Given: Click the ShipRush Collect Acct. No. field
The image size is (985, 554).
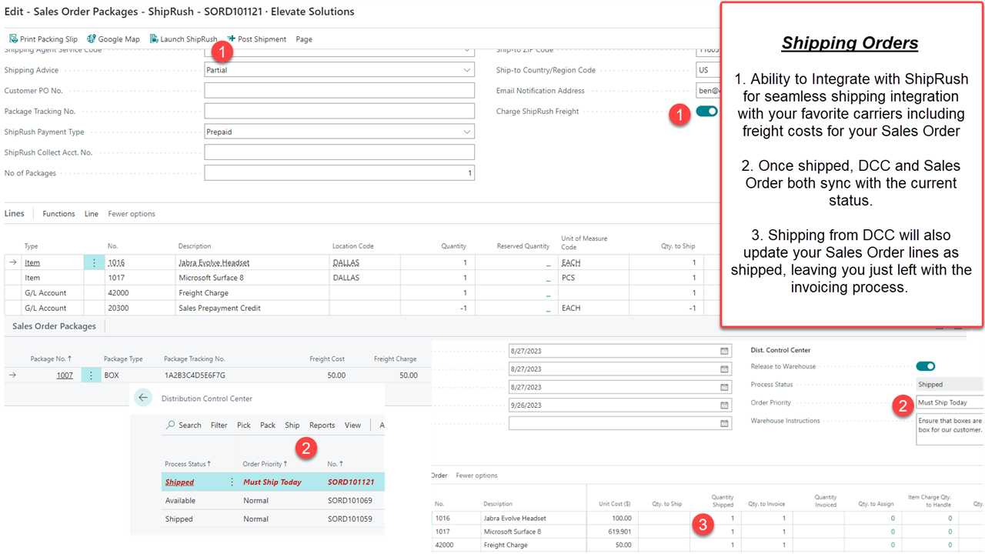Looking at the screenshot, I should coord(339,152).
